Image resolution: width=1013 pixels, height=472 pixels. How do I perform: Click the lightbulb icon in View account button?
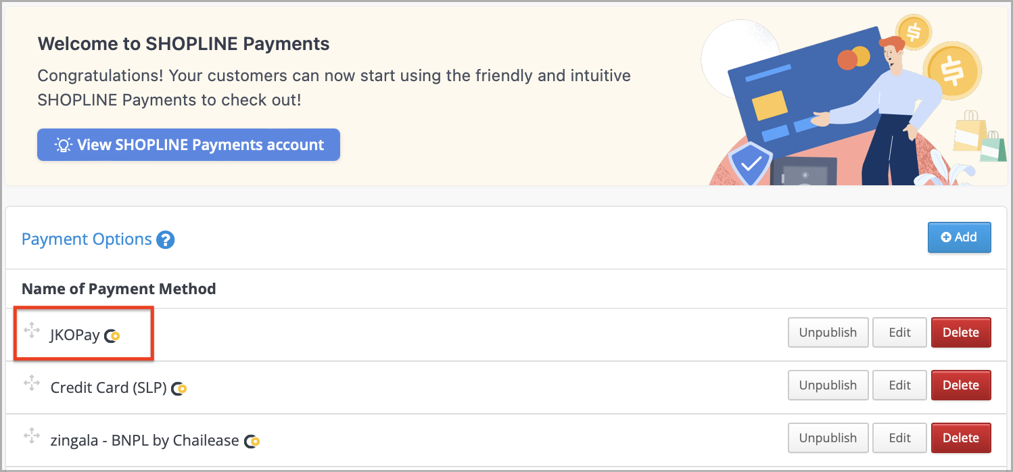point(64,145)
